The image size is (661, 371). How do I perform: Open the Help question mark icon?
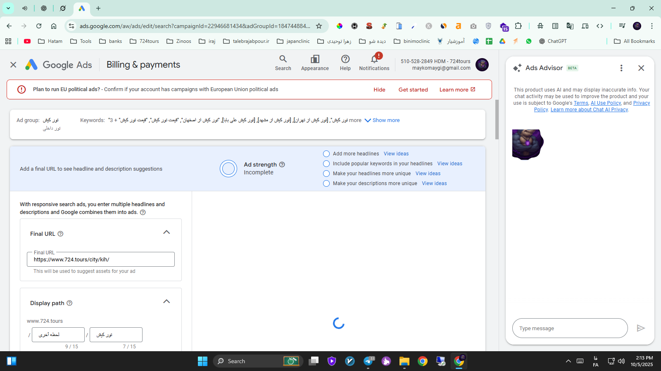pyautogui.click(x=345, y=59)
